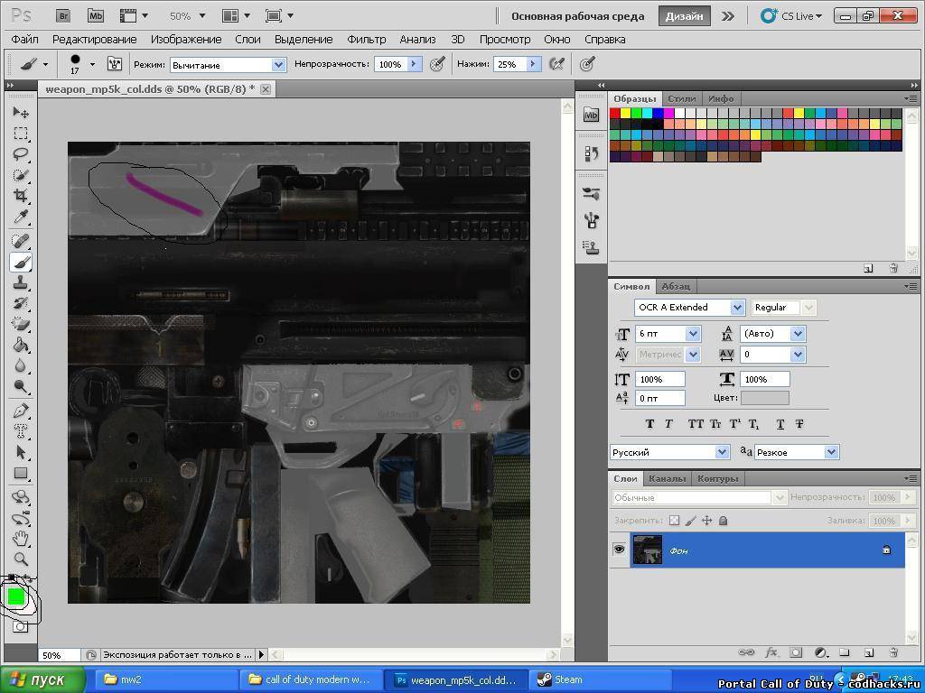
Task: Open Непрозрачность slider arrow in options bar
Action: 415,64
